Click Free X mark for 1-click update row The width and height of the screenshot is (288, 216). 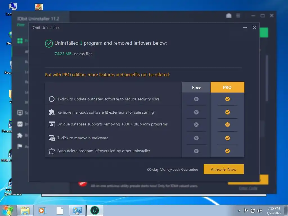196,99
